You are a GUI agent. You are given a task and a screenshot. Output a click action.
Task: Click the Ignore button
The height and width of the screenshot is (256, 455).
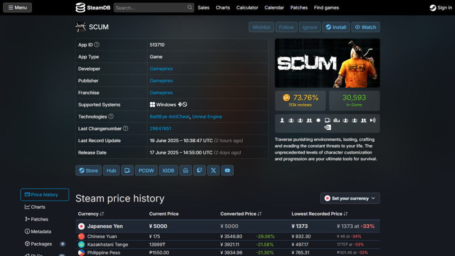pos(309,27)
